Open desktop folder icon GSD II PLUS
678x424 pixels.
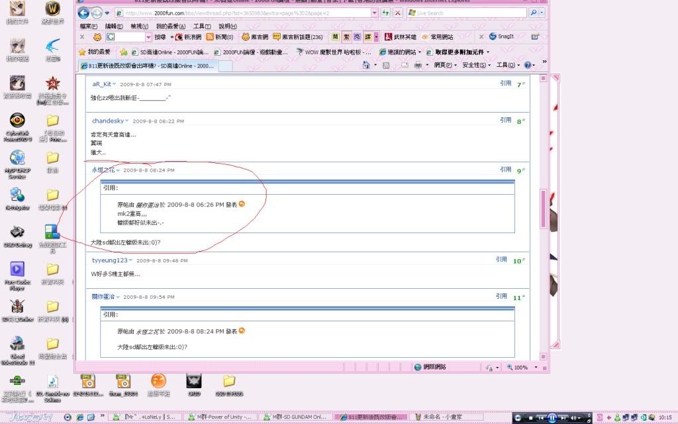tap(229, 385)
